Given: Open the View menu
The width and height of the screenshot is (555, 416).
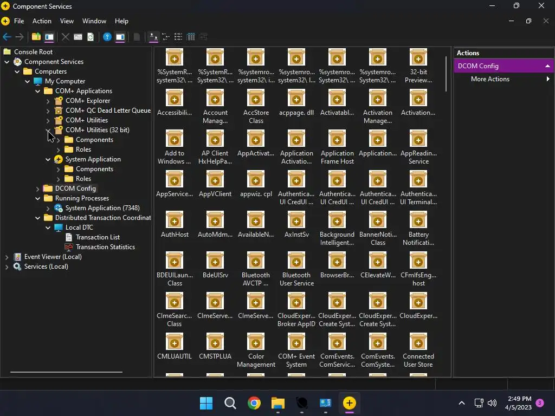Looking at the screenshot, I should coord(67,21).
